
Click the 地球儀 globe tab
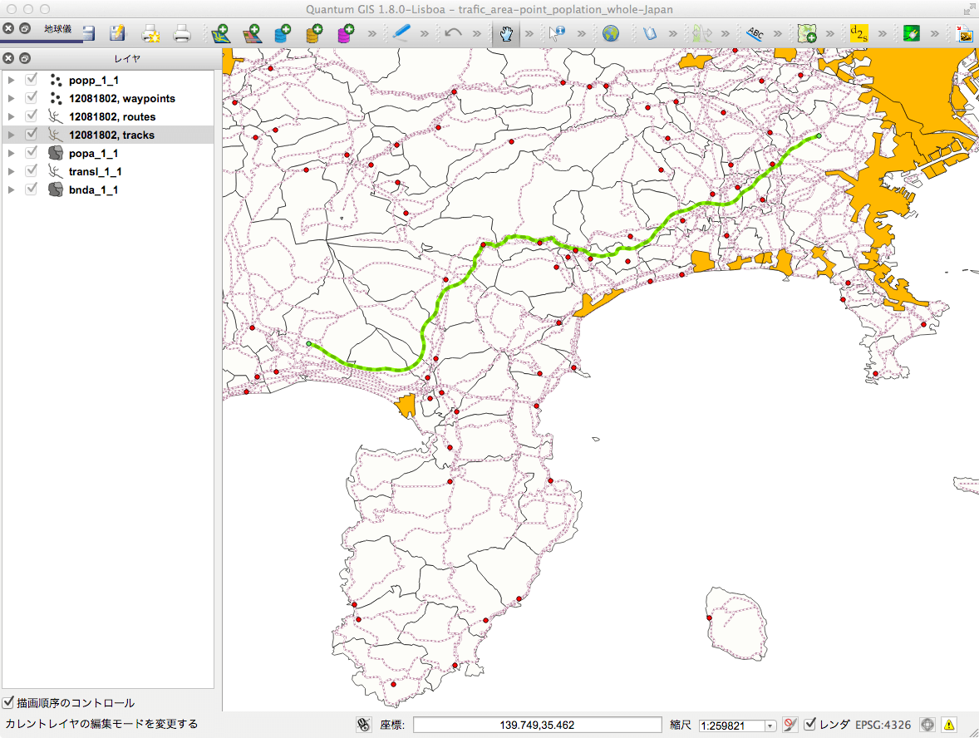(x=57, y=28)
